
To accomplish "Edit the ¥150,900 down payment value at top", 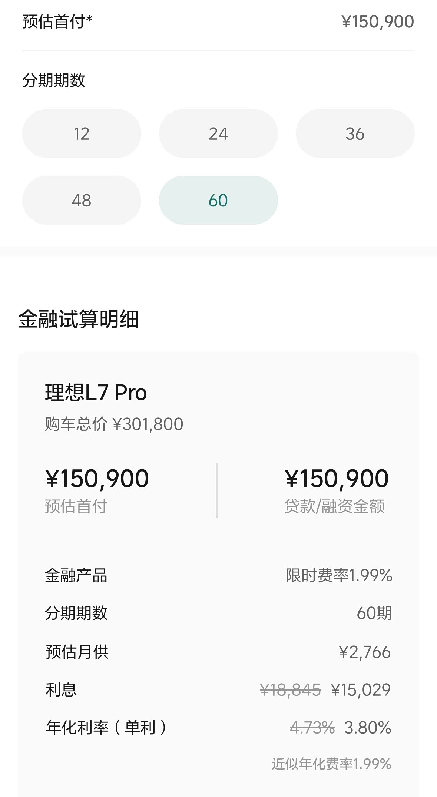I will pyautogui.click(x=377, y=22).
